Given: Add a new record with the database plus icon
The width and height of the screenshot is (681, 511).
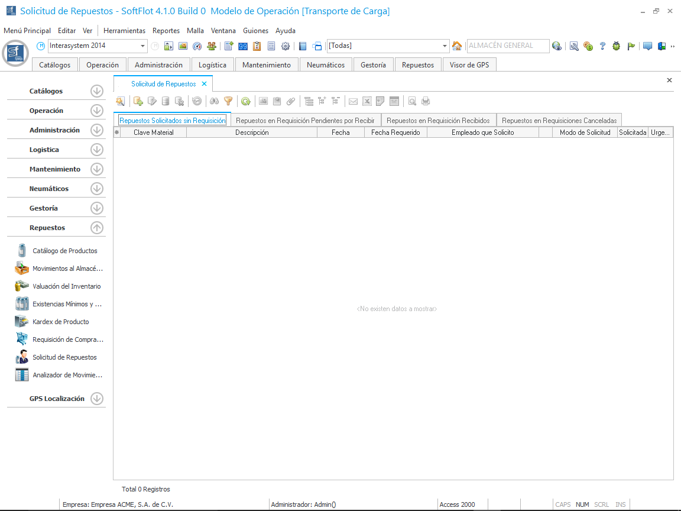Looking at the screenshot, I should tap(138, 101).
